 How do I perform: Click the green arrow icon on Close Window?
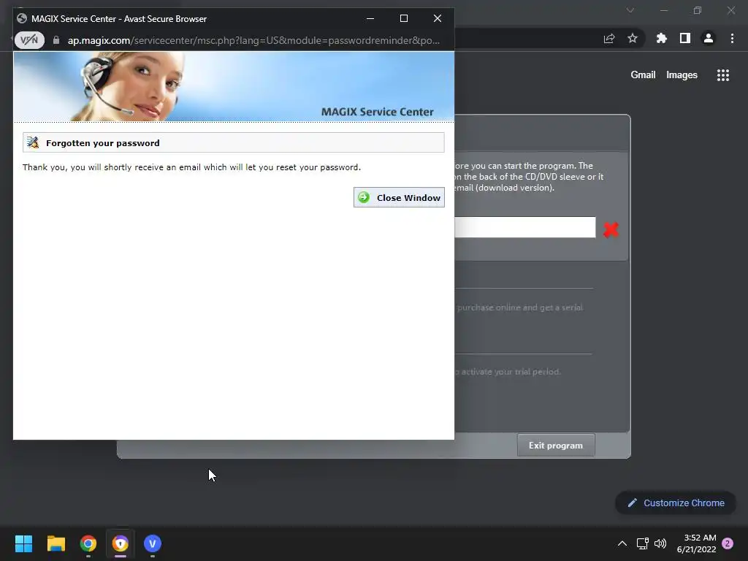364,197
